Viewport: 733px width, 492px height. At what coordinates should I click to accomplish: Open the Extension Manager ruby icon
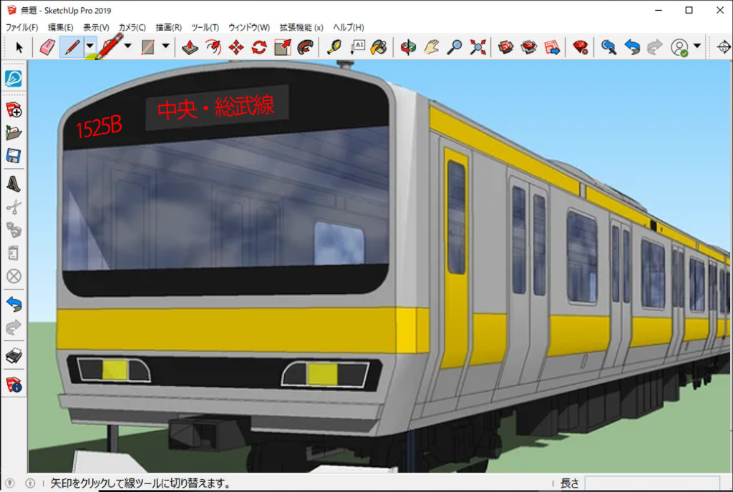[580, 47]
